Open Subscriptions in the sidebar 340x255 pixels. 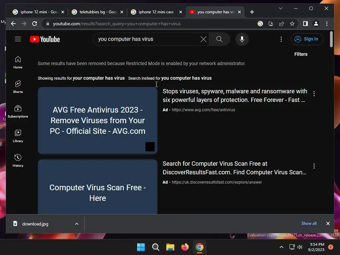pyautogui.click(x=18, y=112)
